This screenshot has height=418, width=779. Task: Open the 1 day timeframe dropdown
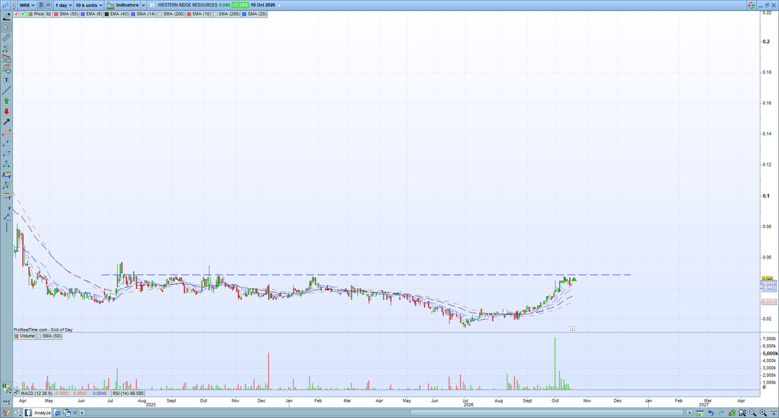tap(64, 5)
